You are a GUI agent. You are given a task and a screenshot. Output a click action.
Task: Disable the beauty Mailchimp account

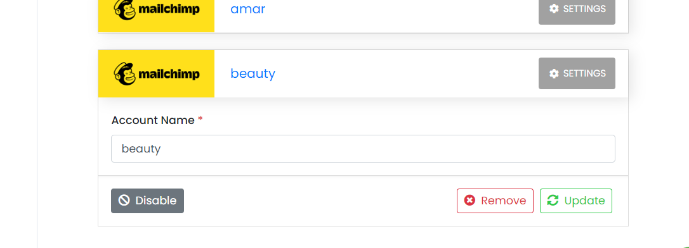coord(147,201)
